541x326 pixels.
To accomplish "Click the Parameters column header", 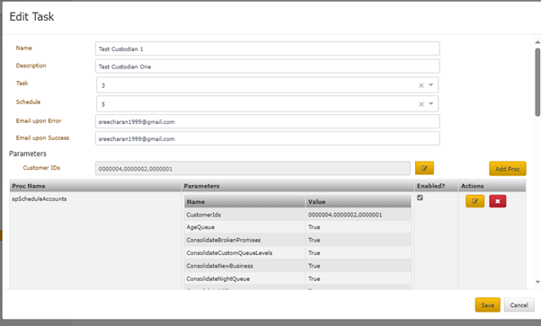I will click(x=297, y=186).
